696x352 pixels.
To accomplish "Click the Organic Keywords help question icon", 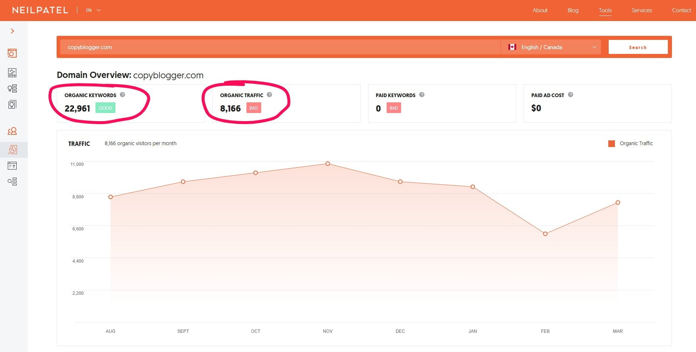I will click(122, 95).
